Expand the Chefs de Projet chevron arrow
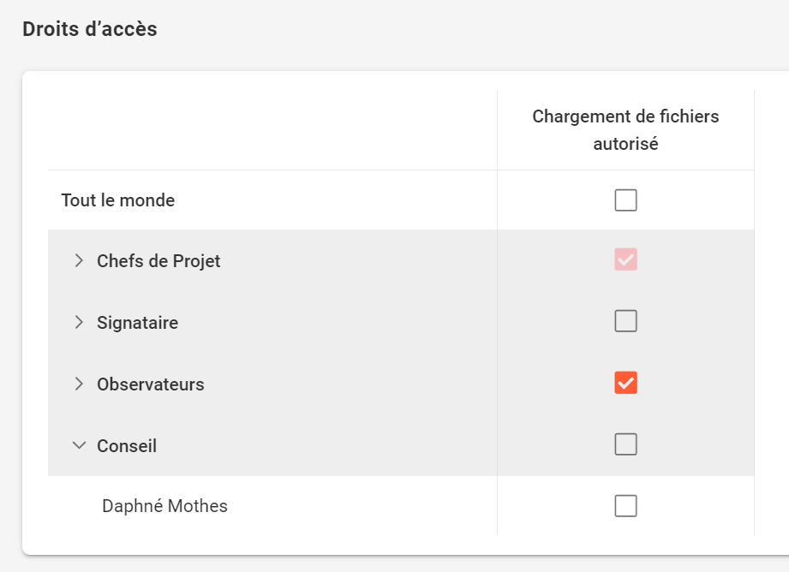The height and width of the screenshot is (572, 789). coord(79,260)
